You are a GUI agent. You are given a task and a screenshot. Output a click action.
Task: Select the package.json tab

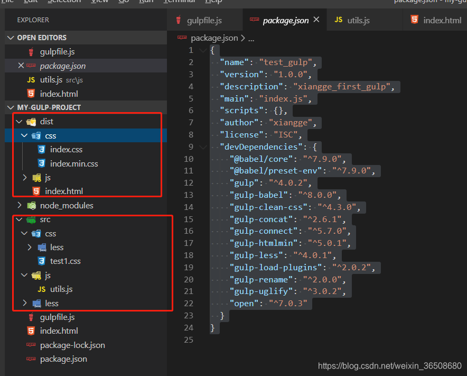point(285,20)
